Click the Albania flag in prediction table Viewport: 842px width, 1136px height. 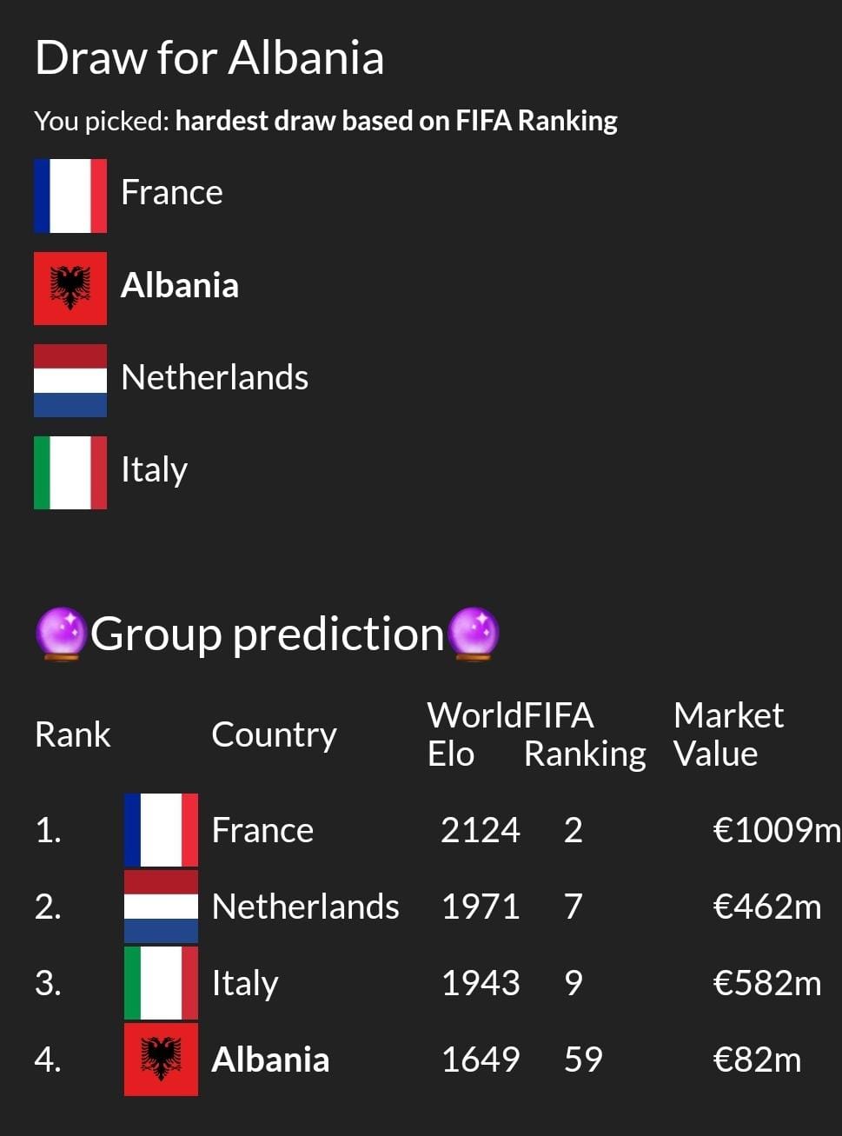pyautogui.click(x=161, y=1060)
